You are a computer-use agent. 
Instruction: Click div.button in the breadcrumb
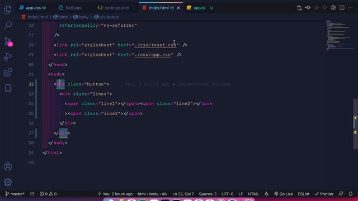110,17
